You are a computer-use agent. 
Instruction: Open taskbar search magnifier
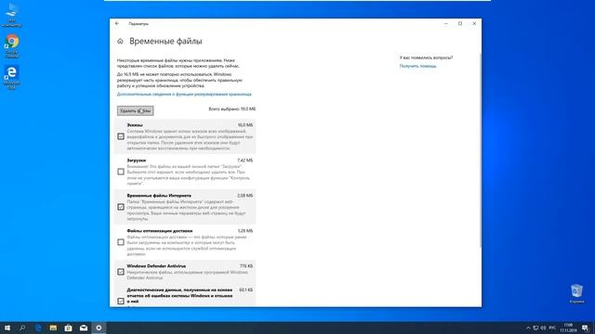(22, 328)
